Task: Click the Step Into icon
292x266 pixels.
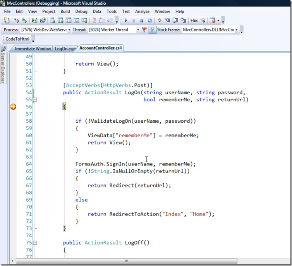Action: [x=167, y=20]
